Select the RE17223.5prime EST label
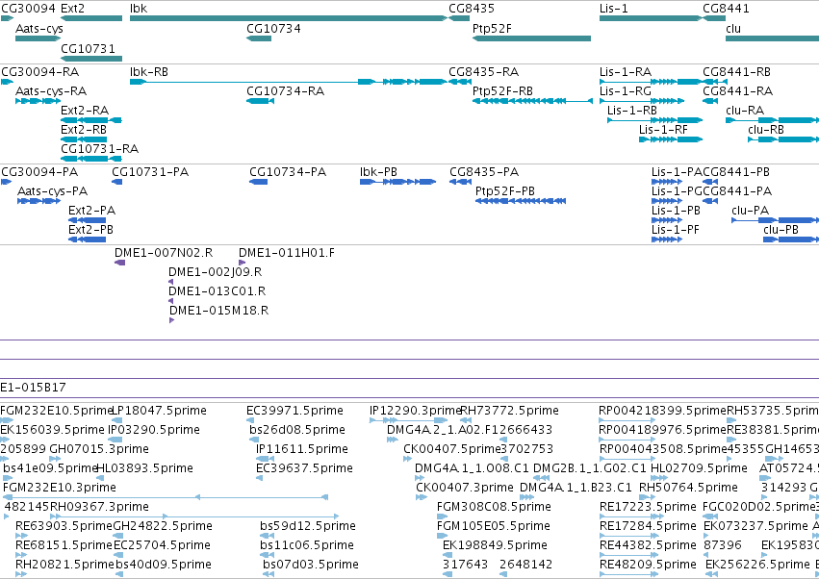Screen dimensions: 819x579 648,507
